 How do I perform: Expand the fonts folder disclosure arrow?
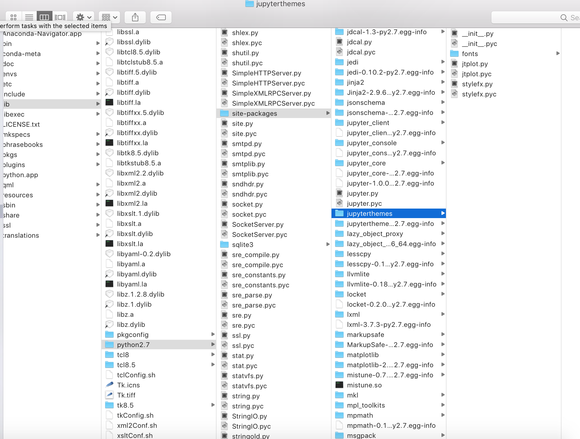[558, 54]
